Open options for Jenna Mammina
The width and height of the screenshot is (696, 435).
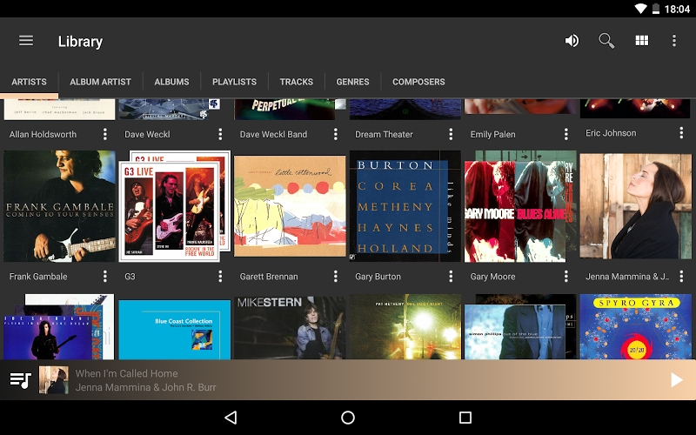pos(681,277)
